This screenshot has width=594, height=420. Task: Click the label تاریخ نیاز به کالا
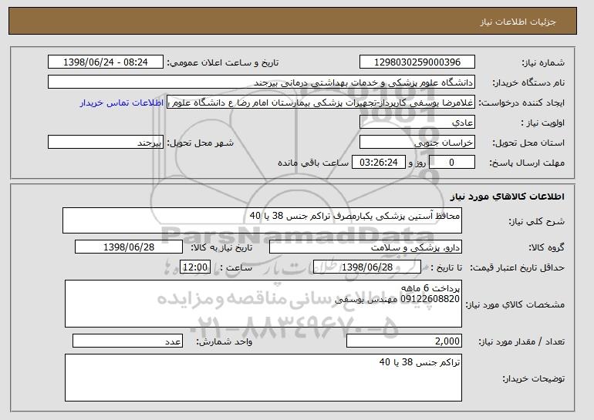(x=221, y=248)
